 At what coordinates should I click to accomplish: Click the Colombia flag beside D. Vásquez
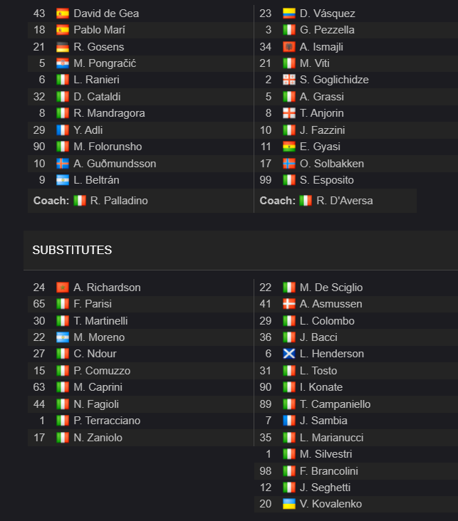(289, 14)
